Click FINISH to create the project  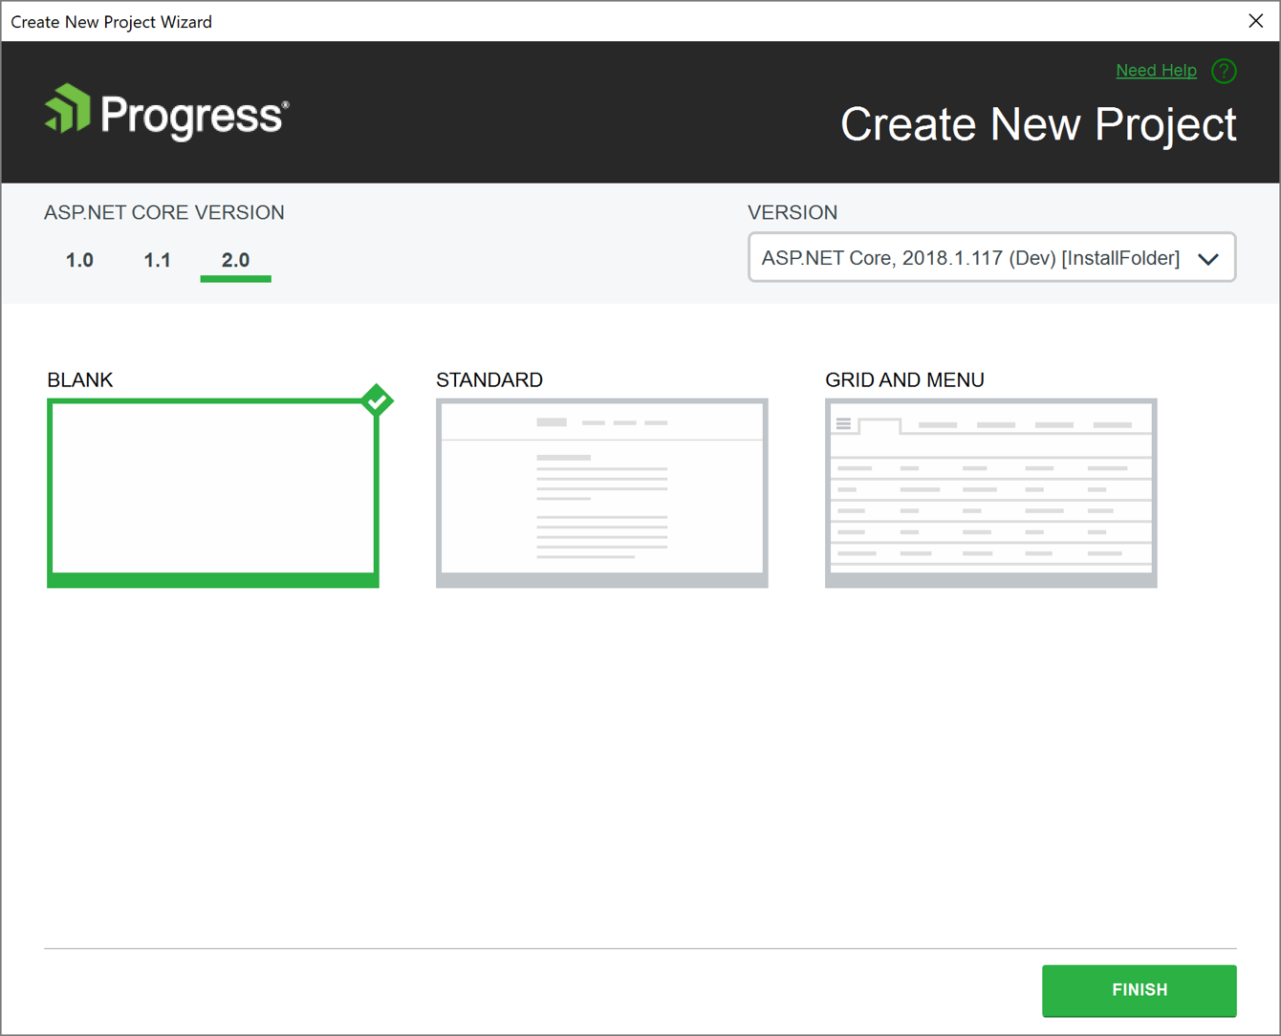[x=1139, y=990]
